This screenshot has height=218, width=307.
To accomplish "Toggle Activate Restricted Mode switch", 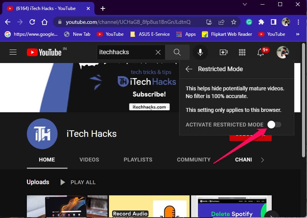I will (x=274, y=125).
